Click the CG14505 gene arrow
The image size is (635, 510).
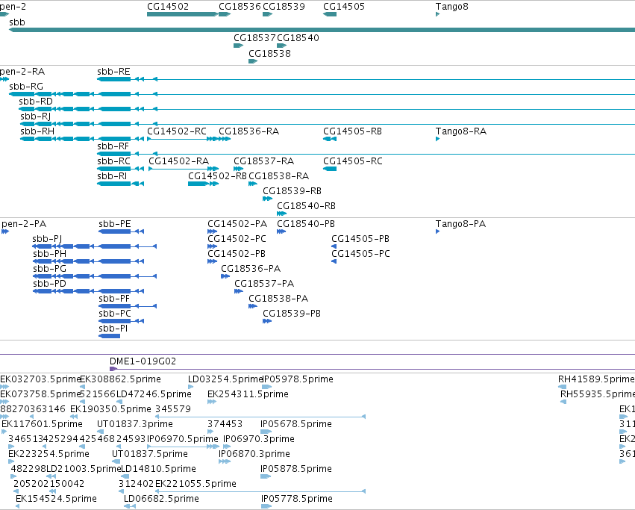pyautogui.click(x=330, y=14)
